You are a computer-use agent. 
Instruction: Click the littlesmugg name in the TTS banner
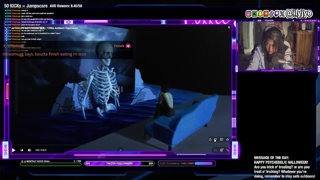click(15, 46)
